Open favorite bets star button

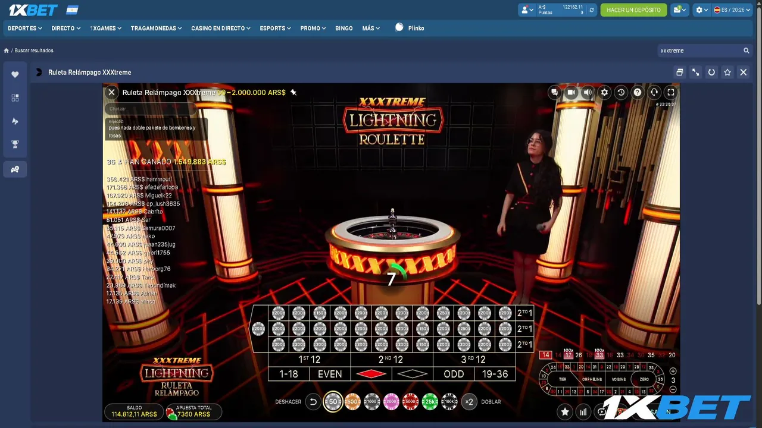click(565, 411)
